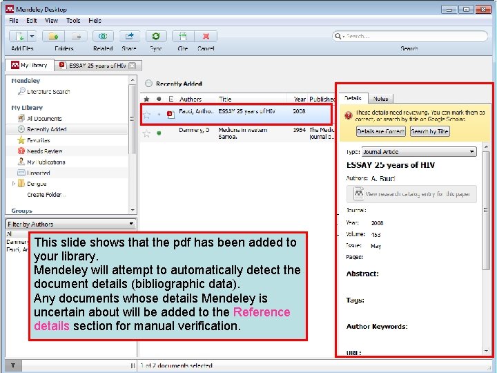This screenshot has width=497, height=373.
Task: Click the remove folder toolbar icon
Action: tap(76, 37)
